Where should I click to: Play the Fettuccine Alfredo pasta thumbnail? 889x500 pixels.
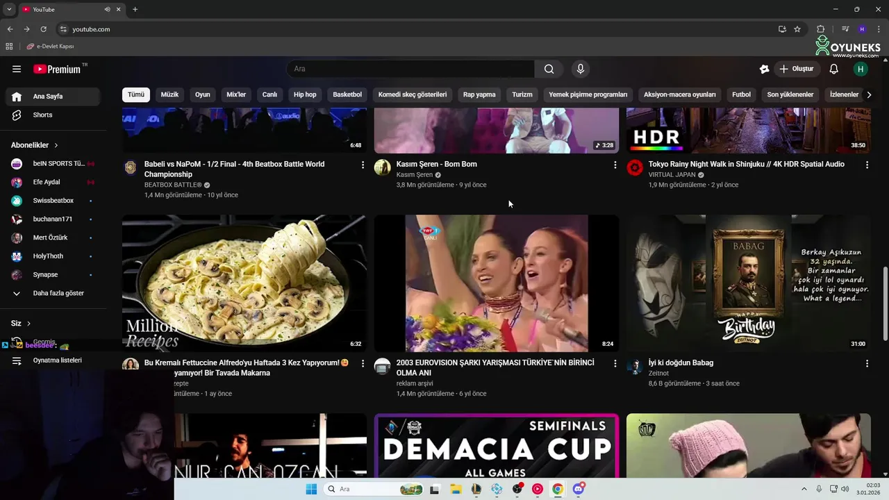point(244,283)
